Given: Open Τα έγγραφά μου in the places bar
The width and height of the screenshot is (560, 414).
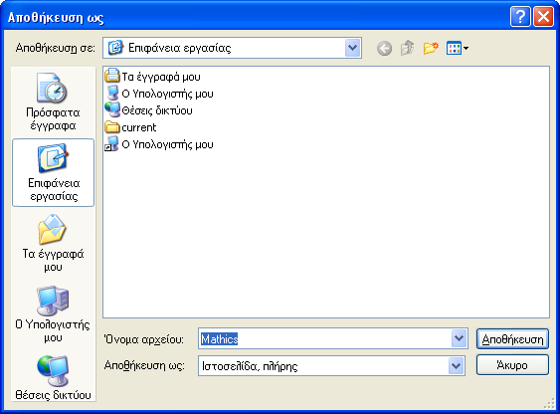Looking at the screenshot, I should coord(53,244).
